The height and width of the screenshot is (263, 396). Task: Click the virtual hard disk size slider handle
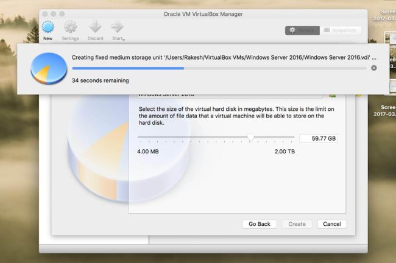click(250, 138)
